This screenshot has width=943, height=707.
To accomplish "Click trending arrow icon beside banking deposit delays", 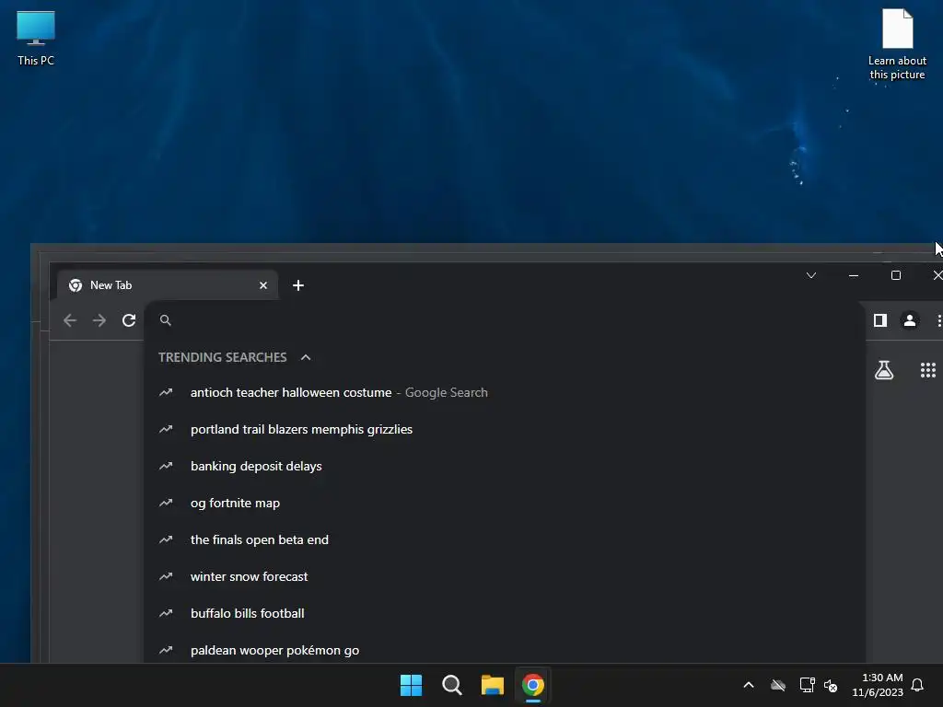I will click(166, 466).
